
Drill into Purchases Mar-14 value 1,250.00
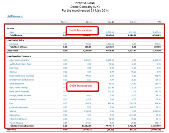click(110, 44)
